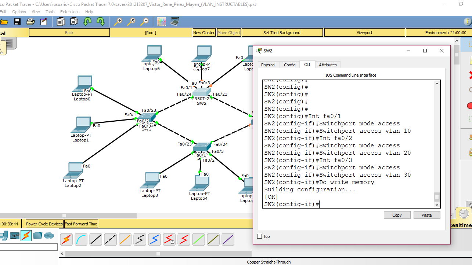
Task: Open the Attributes tab in SW2
Action: 328,65
